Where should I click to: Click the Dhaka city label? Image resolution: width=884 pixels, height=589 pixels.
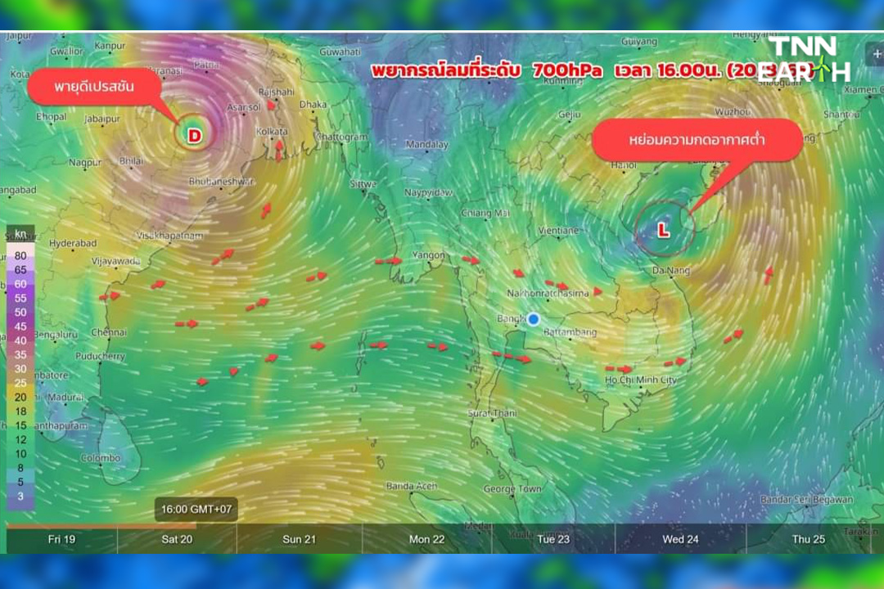(313, 104)
